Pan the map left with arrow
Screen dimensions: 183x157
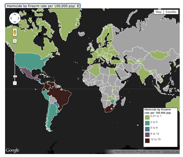(11, 18)
